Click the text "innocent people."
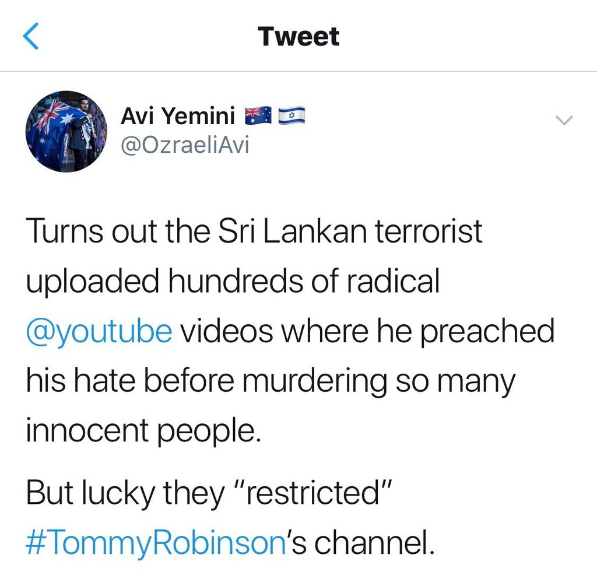 coord(142,431)
